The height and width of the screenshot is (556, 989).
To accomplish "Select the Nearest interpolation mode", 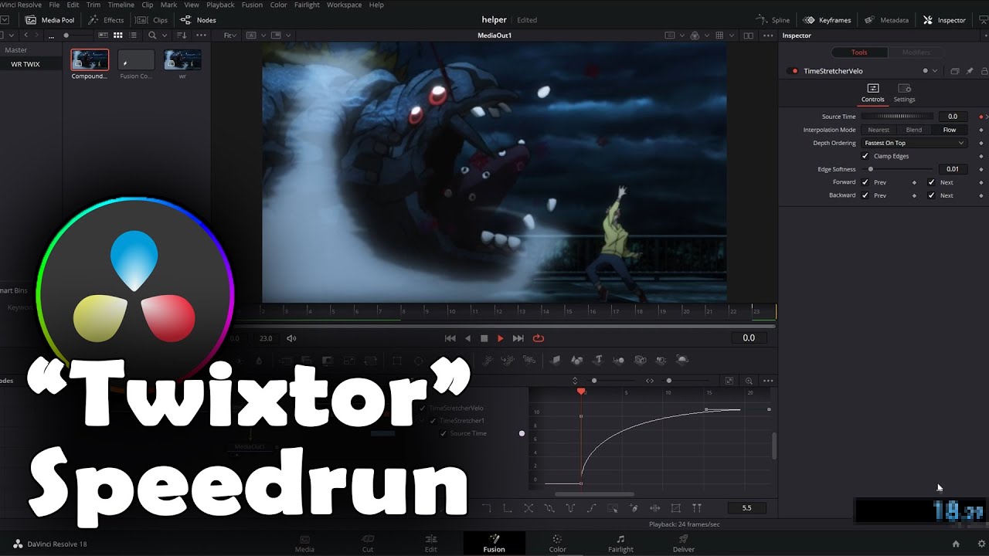I will click(879, 130).
